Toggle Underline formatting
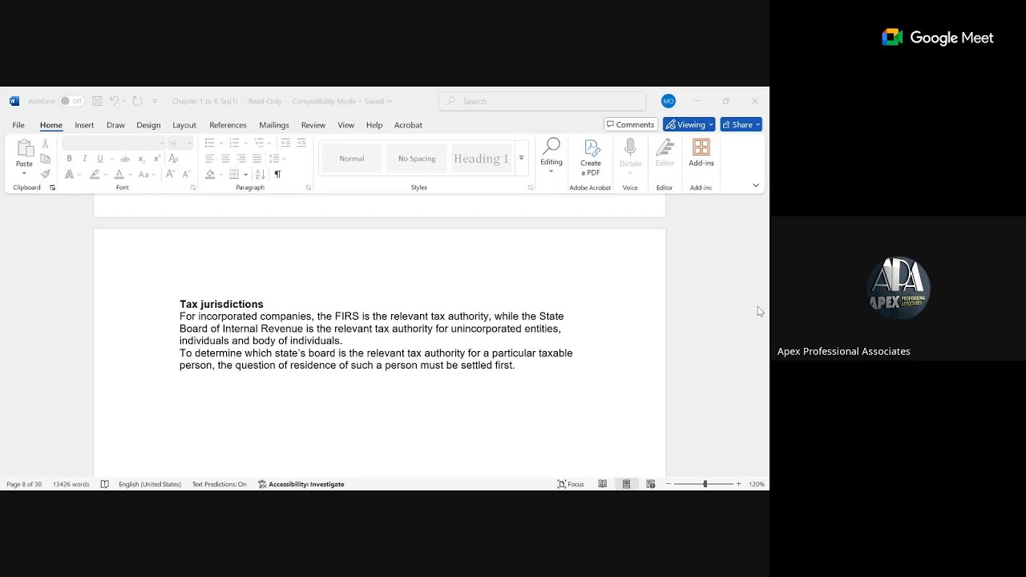1026x577 pixels. click(100, 159)
